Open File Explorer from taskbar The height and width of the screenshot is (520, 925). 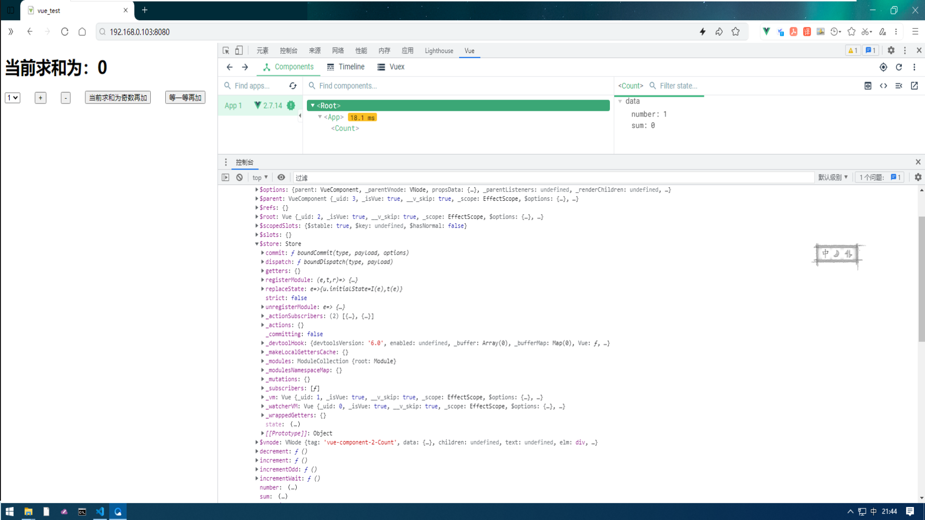click(28, 511)
